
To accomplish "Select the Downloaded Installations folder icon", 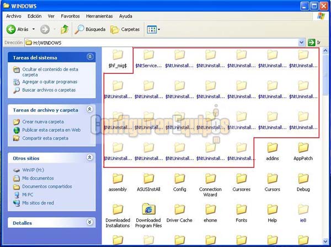I will [x=118, y=210].
